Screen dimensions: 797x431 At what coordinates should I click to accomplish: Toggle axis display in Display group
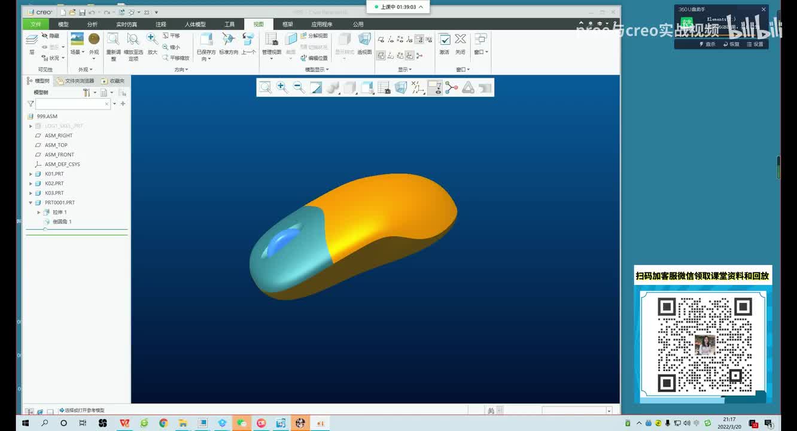[x=391, y=40]
